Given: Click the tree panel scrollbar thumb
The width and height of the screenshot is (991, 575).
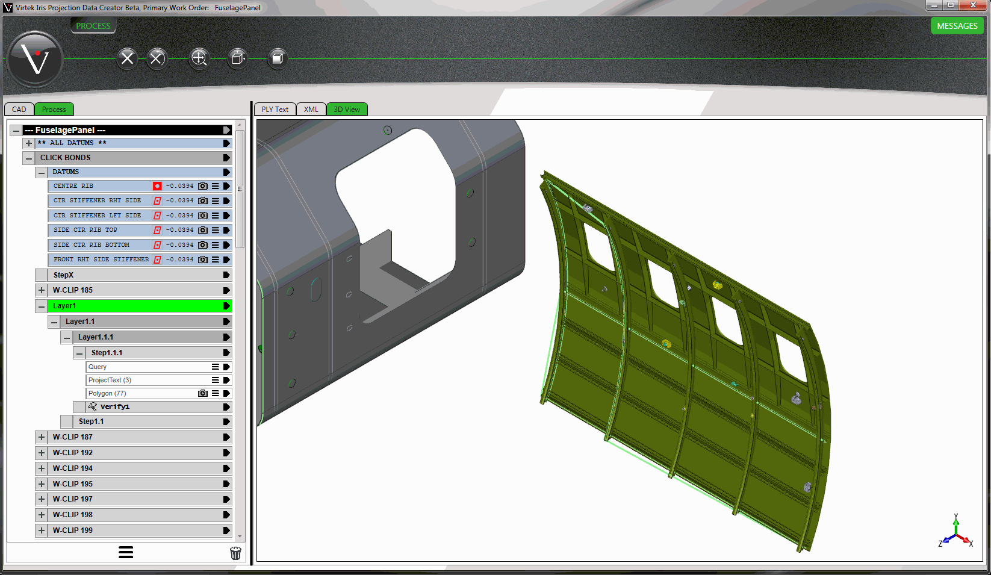Looking at the screenshot, I should 240,189.
